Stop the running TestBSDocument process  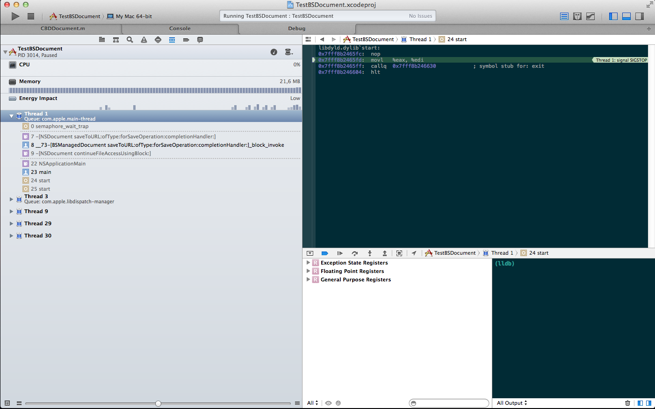[31, 16]
